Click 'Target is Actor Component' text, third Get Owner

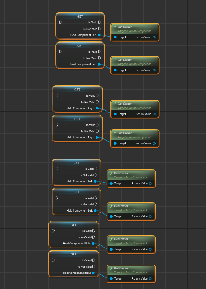click(x=134, y=108)
